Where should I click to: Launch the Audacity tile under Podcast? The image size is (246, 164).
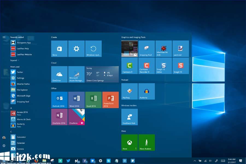147,91
